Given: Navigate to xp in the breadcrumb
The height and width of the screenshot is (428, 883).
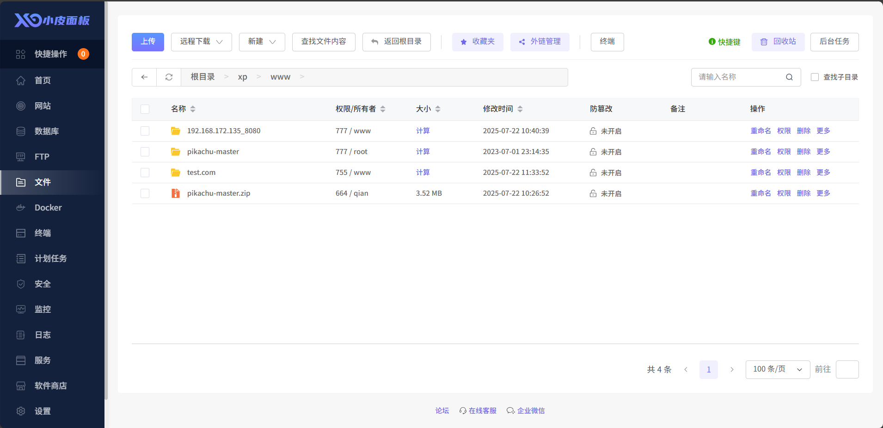Looking at the screenshot, I should pyautogui.click(x=243, y=77).
